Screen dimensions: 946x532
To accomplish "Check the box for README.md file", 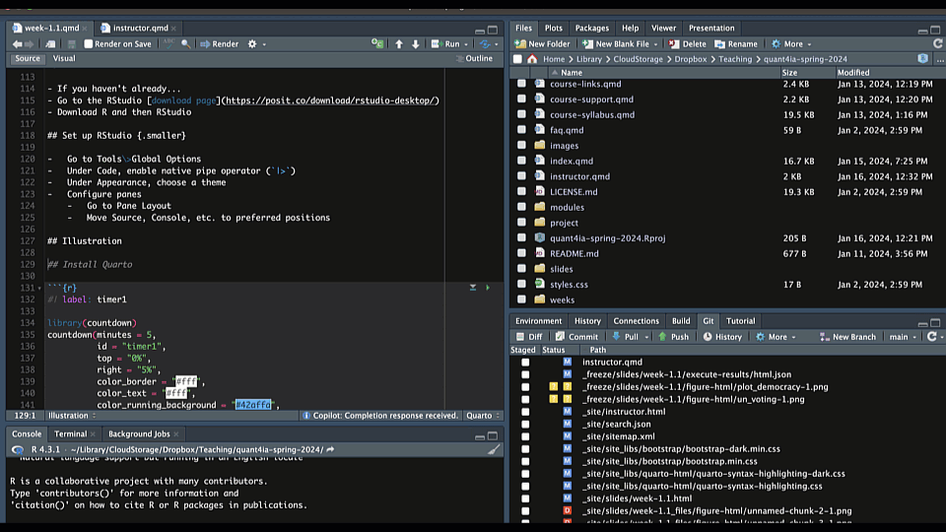I will (x=522, y=253).
